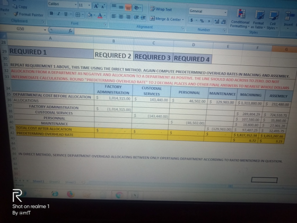This screenshot has width=297, height=223.
Task: Open the Merge & Center dropdown arrow
Action: 183,19
